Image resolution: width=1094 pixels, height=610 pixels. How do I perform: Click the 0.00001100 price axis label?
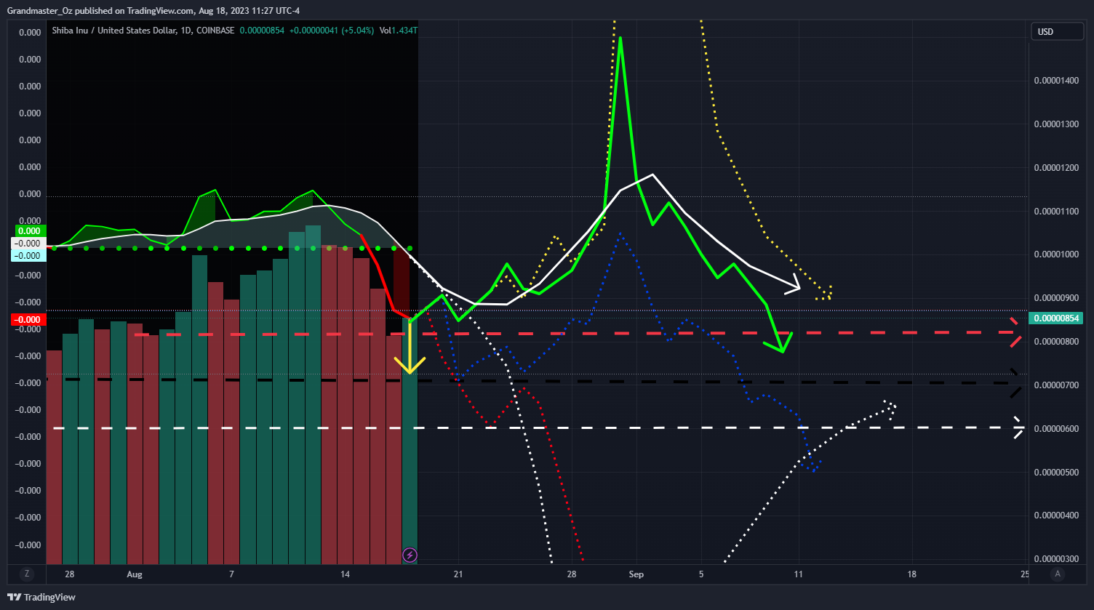pyautogui.click(x=1056, y=212)
